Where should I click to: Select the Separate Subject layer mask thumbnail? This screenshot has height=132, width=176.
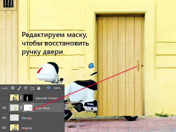tap(28, 98)
